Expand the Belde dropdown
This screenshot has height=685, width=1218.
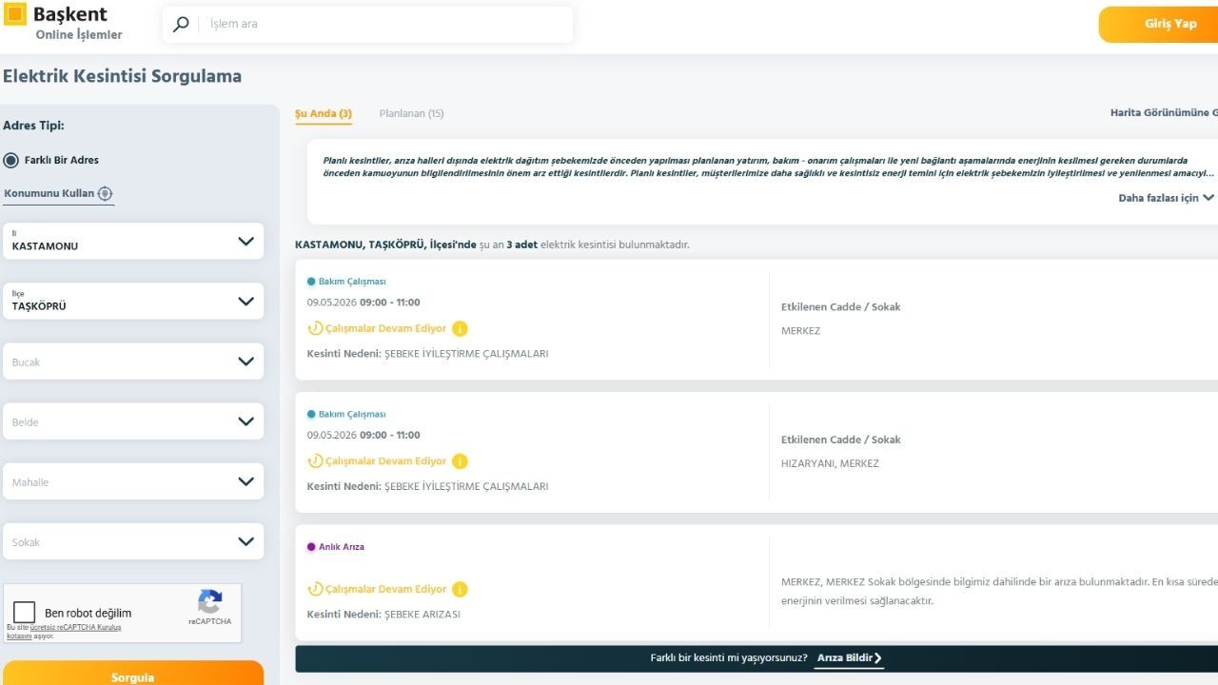pyautogui.click(x=133, y=421)
